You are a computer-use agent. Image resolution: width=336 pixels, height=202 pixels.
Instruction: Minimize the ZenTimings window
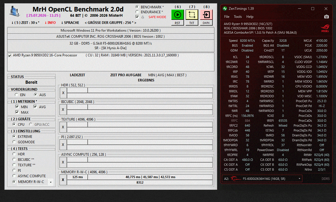click(299, 9)
